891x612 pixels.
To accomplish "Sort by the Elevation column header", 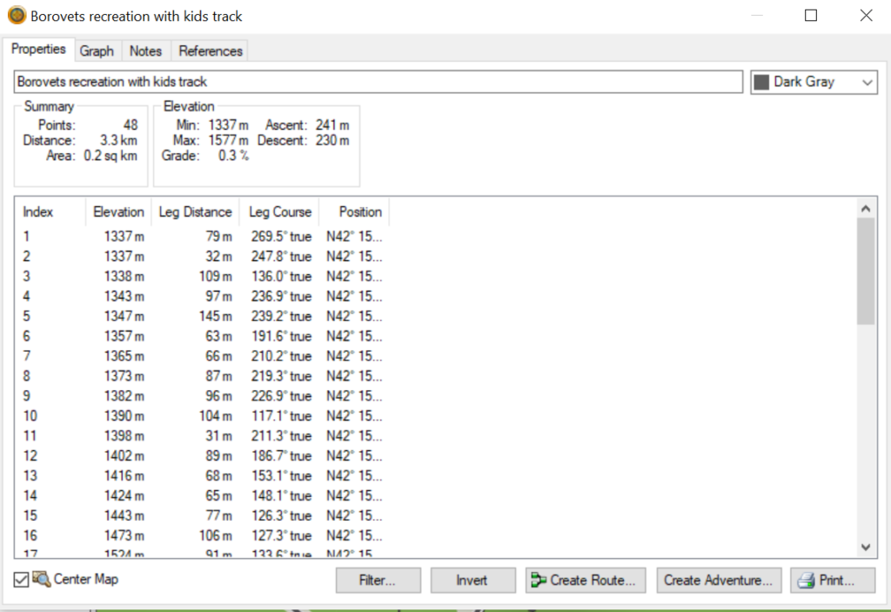I will [x=118, y=212].
